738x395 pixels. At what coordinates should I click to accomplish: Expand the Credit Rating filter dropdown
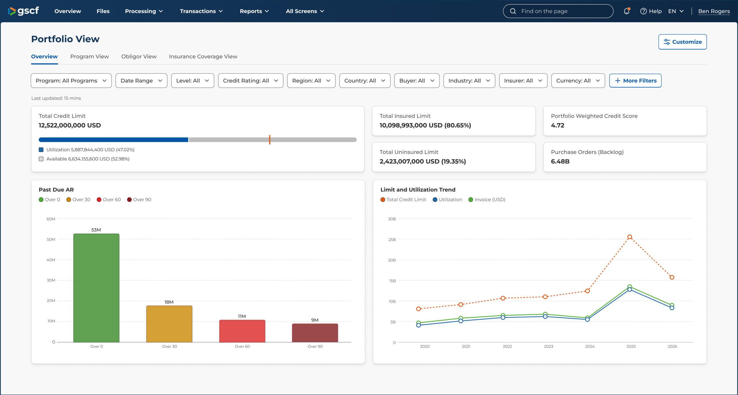tap(250, 81)
